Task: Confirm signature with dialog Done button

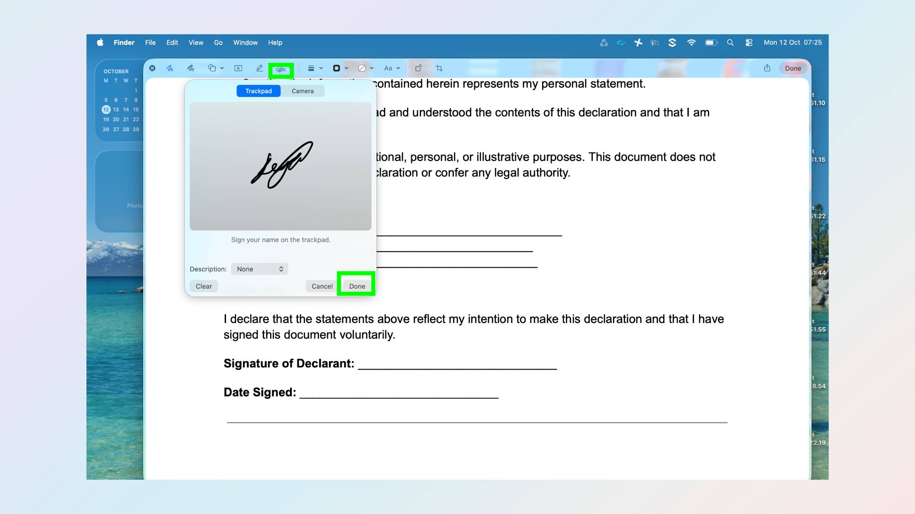Action: point(357,286)
